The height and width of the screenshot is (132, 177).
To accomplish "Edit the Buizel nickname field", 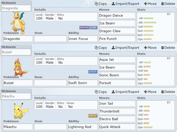I will pos(16,52).
